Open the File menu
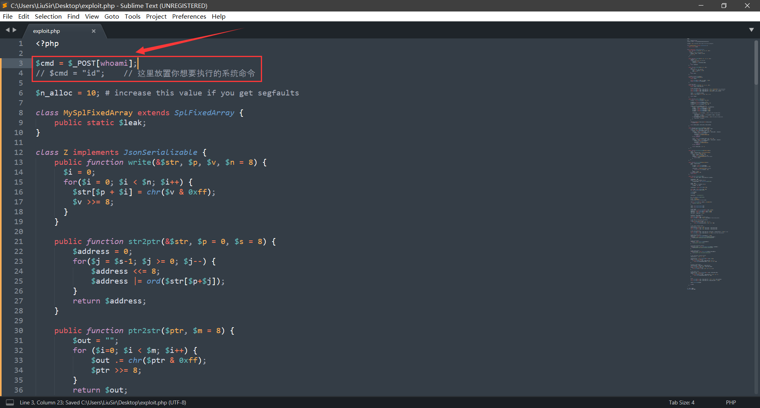Viewport: 760px width, 408px height. click(x=8, y=16)
